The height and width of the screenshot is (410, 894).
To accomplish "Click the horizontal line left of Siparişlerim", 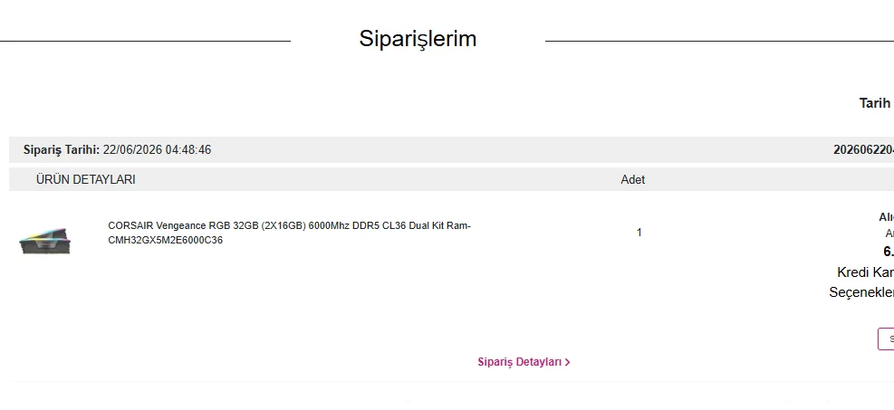I will tap(146, 41).
